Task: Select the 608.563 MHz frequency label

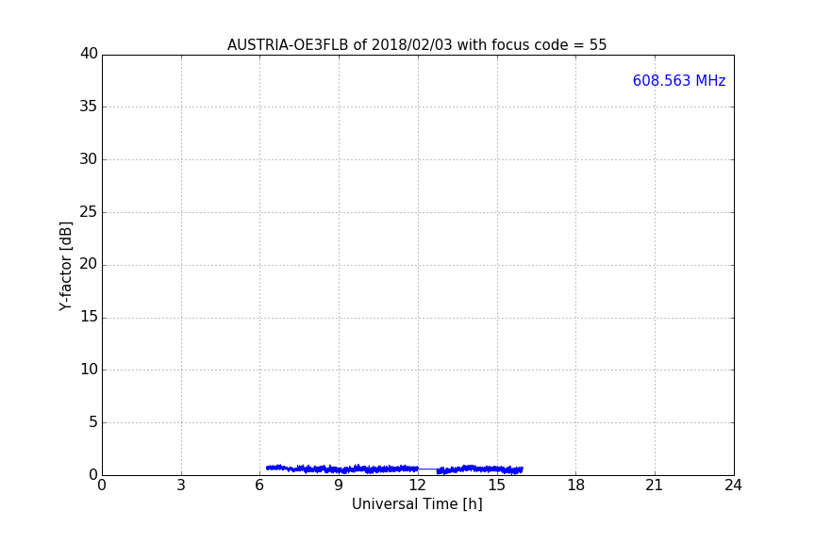Action: pyautogui.click(x=679, y=80)
